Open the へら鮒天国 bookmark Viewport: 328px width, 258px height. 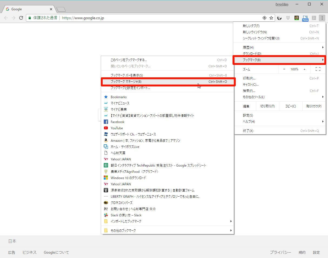click(x=168, y=153)
